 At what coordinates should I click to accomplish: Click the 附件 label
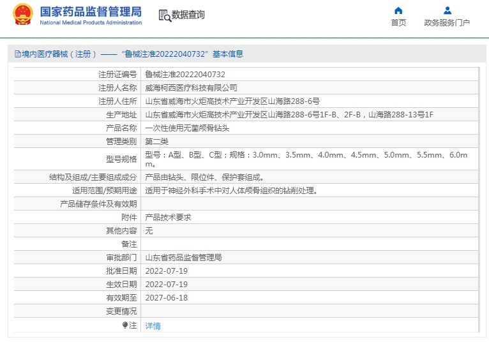point(129,218)
